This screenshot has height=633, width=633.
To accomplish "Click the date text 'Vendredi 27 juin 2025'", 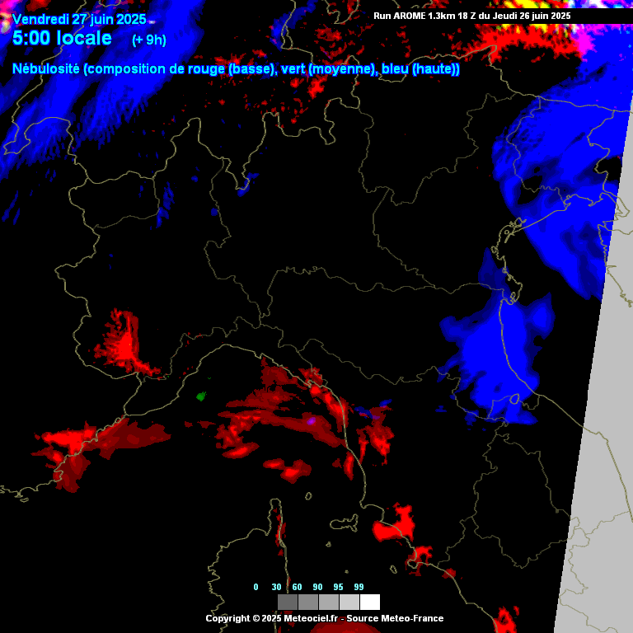I will (x=79, y=19).
